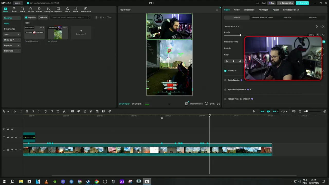Screen dimensions: 329x185
Task: Enable Aprimorar qualidade checkbox
Action: [x=225, y=90]
